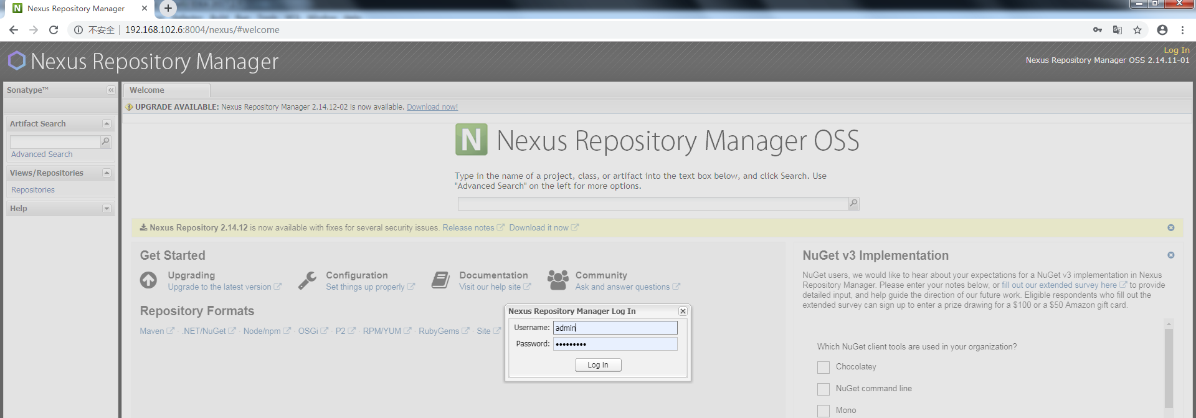This screenshot has height=418, width=1196.
Task: Open saved passwords key icon
Action: 1098,30
